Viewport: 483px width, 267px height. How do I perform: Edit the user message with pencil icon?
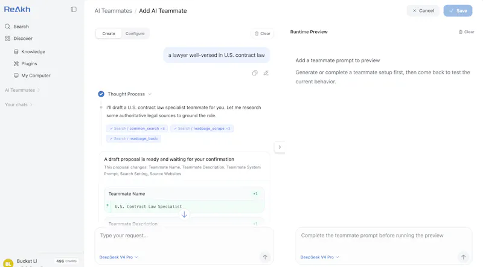(x=266, y=73)
